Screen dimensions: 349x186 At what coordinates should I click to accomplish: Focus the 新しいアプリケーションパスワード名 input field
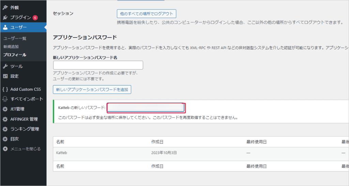pyautogui.click(x=98, y=65)
